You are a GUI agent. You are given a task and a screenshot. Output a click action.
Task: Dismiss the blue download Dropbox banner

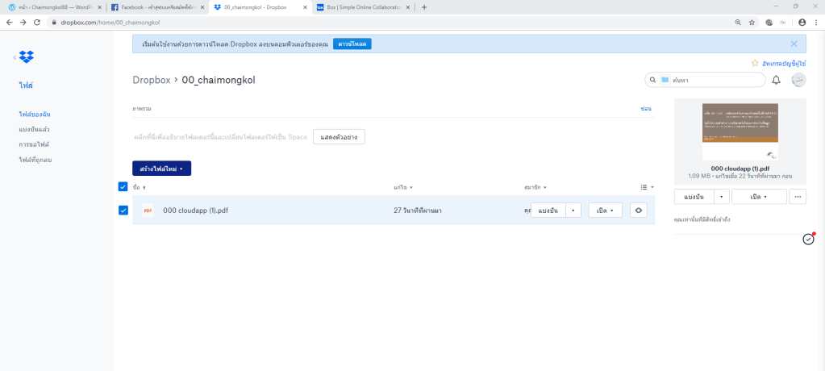tap(794, 44)
